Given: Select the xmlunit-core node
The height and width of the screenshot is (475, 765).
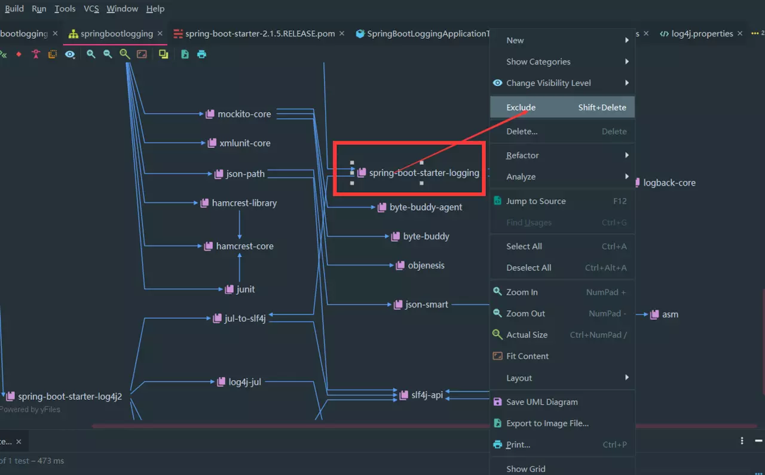Looking at the screenshot, I should [x=239, y=143].
